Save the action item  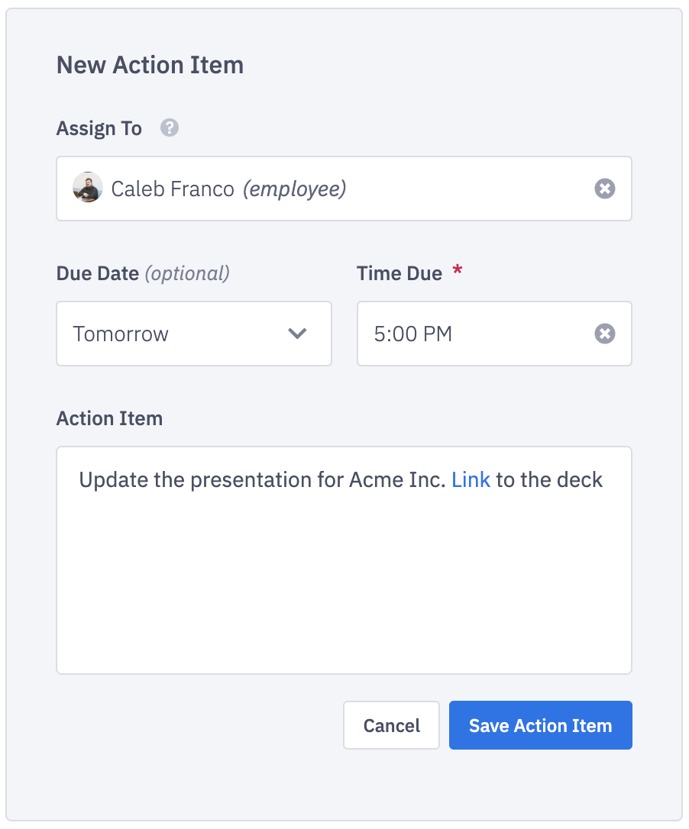(x=540, y=725)
